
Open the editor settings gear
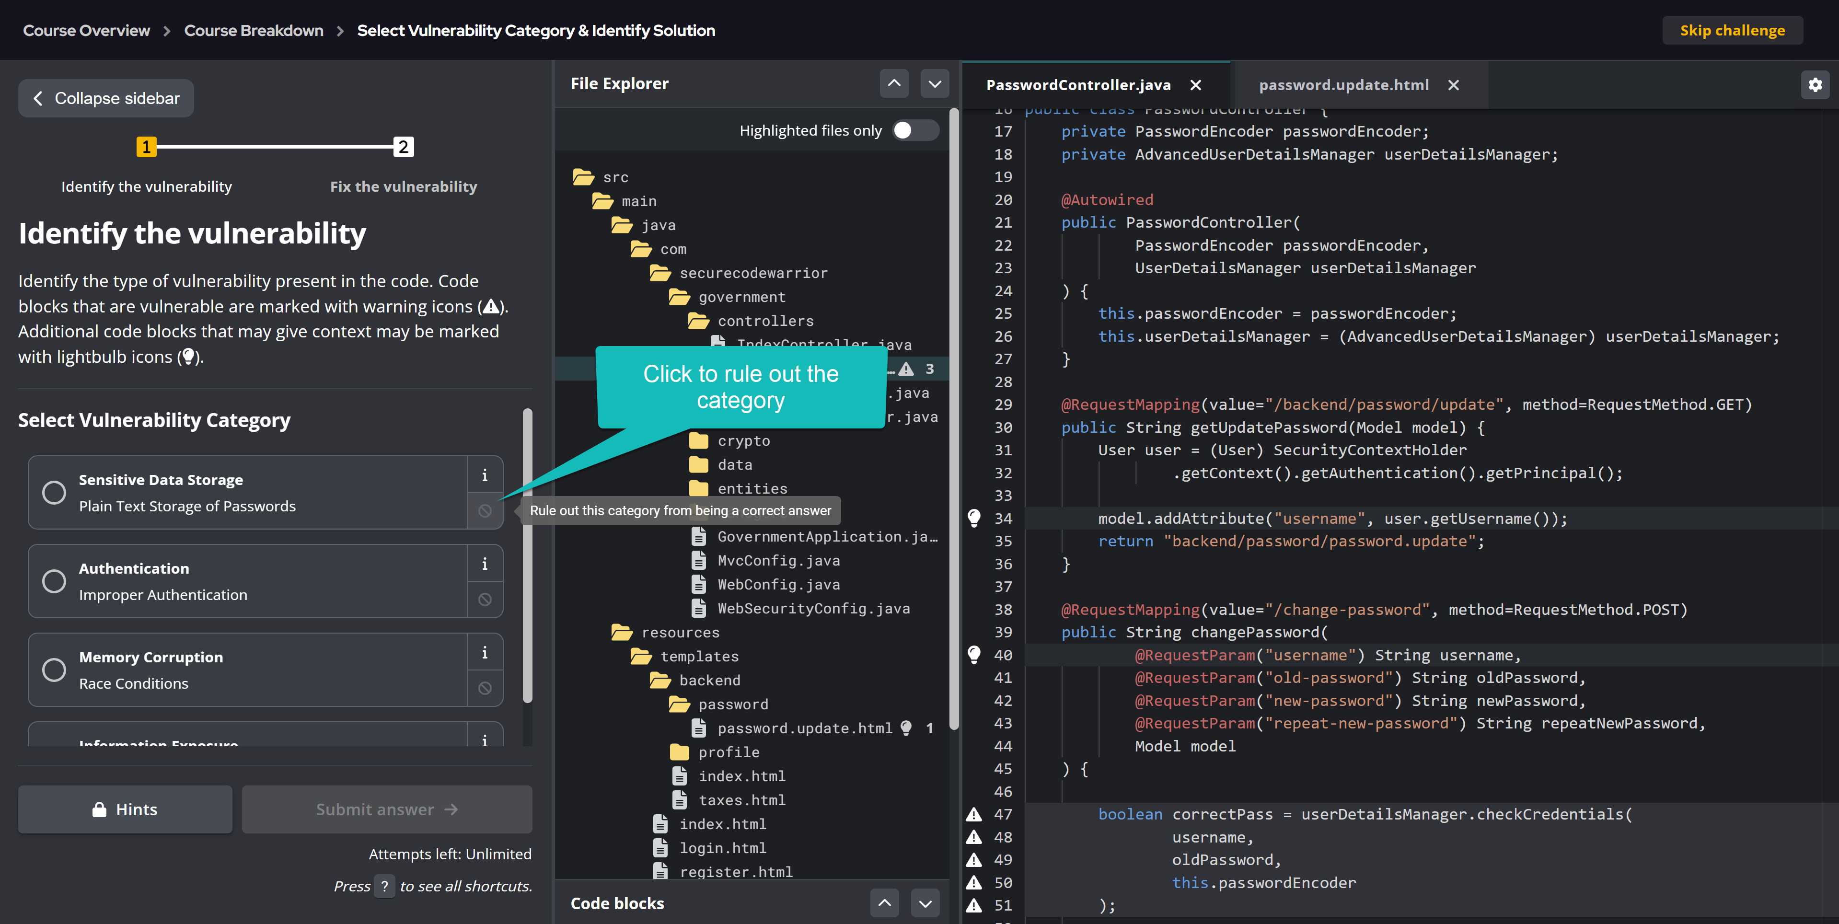point(1815,85)
